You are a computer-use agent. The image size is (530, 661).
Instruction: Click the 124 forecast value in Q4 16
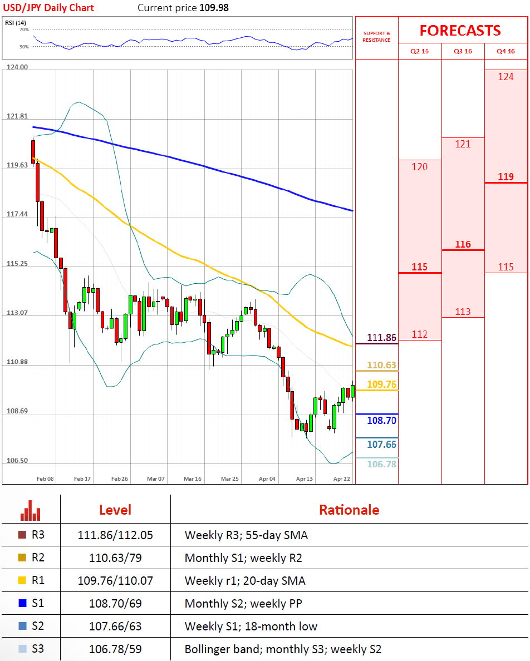click(506, 77)
